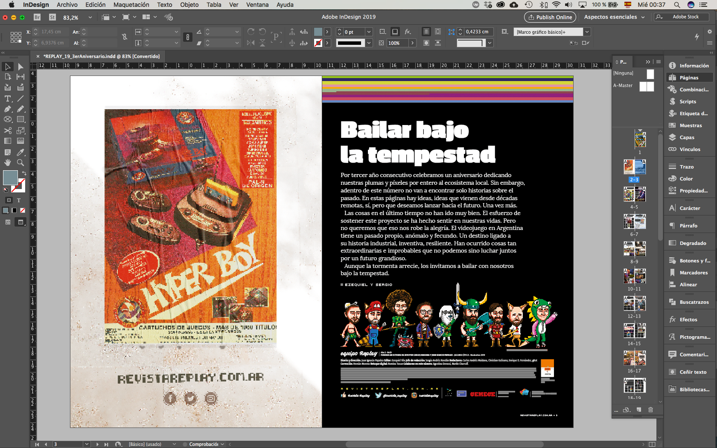Open stroke weight dropdown next to 0 pt
Image resolution: width=717 pixels, height=448 pixels.
click(369, 32)
